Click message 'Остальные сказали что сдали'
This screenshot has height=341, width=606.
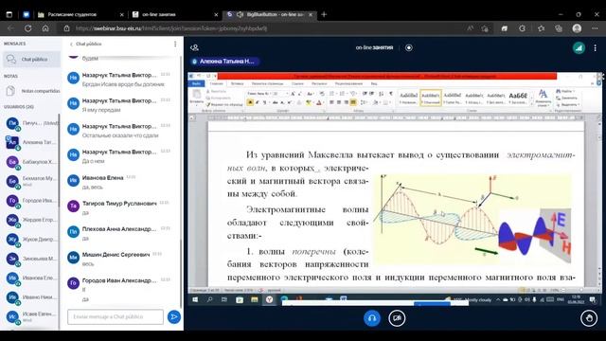tap(120, 135)
